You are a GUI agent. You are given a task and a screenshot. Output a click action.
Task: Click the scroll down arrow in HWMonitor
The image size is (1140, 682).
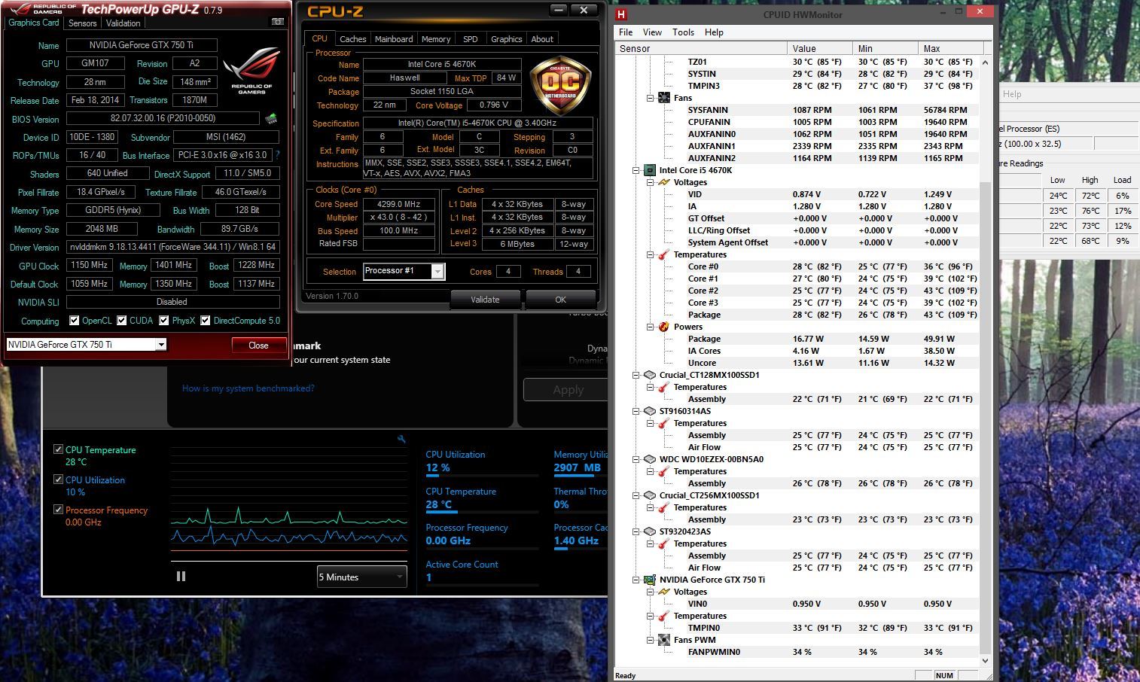click(985, 660)
